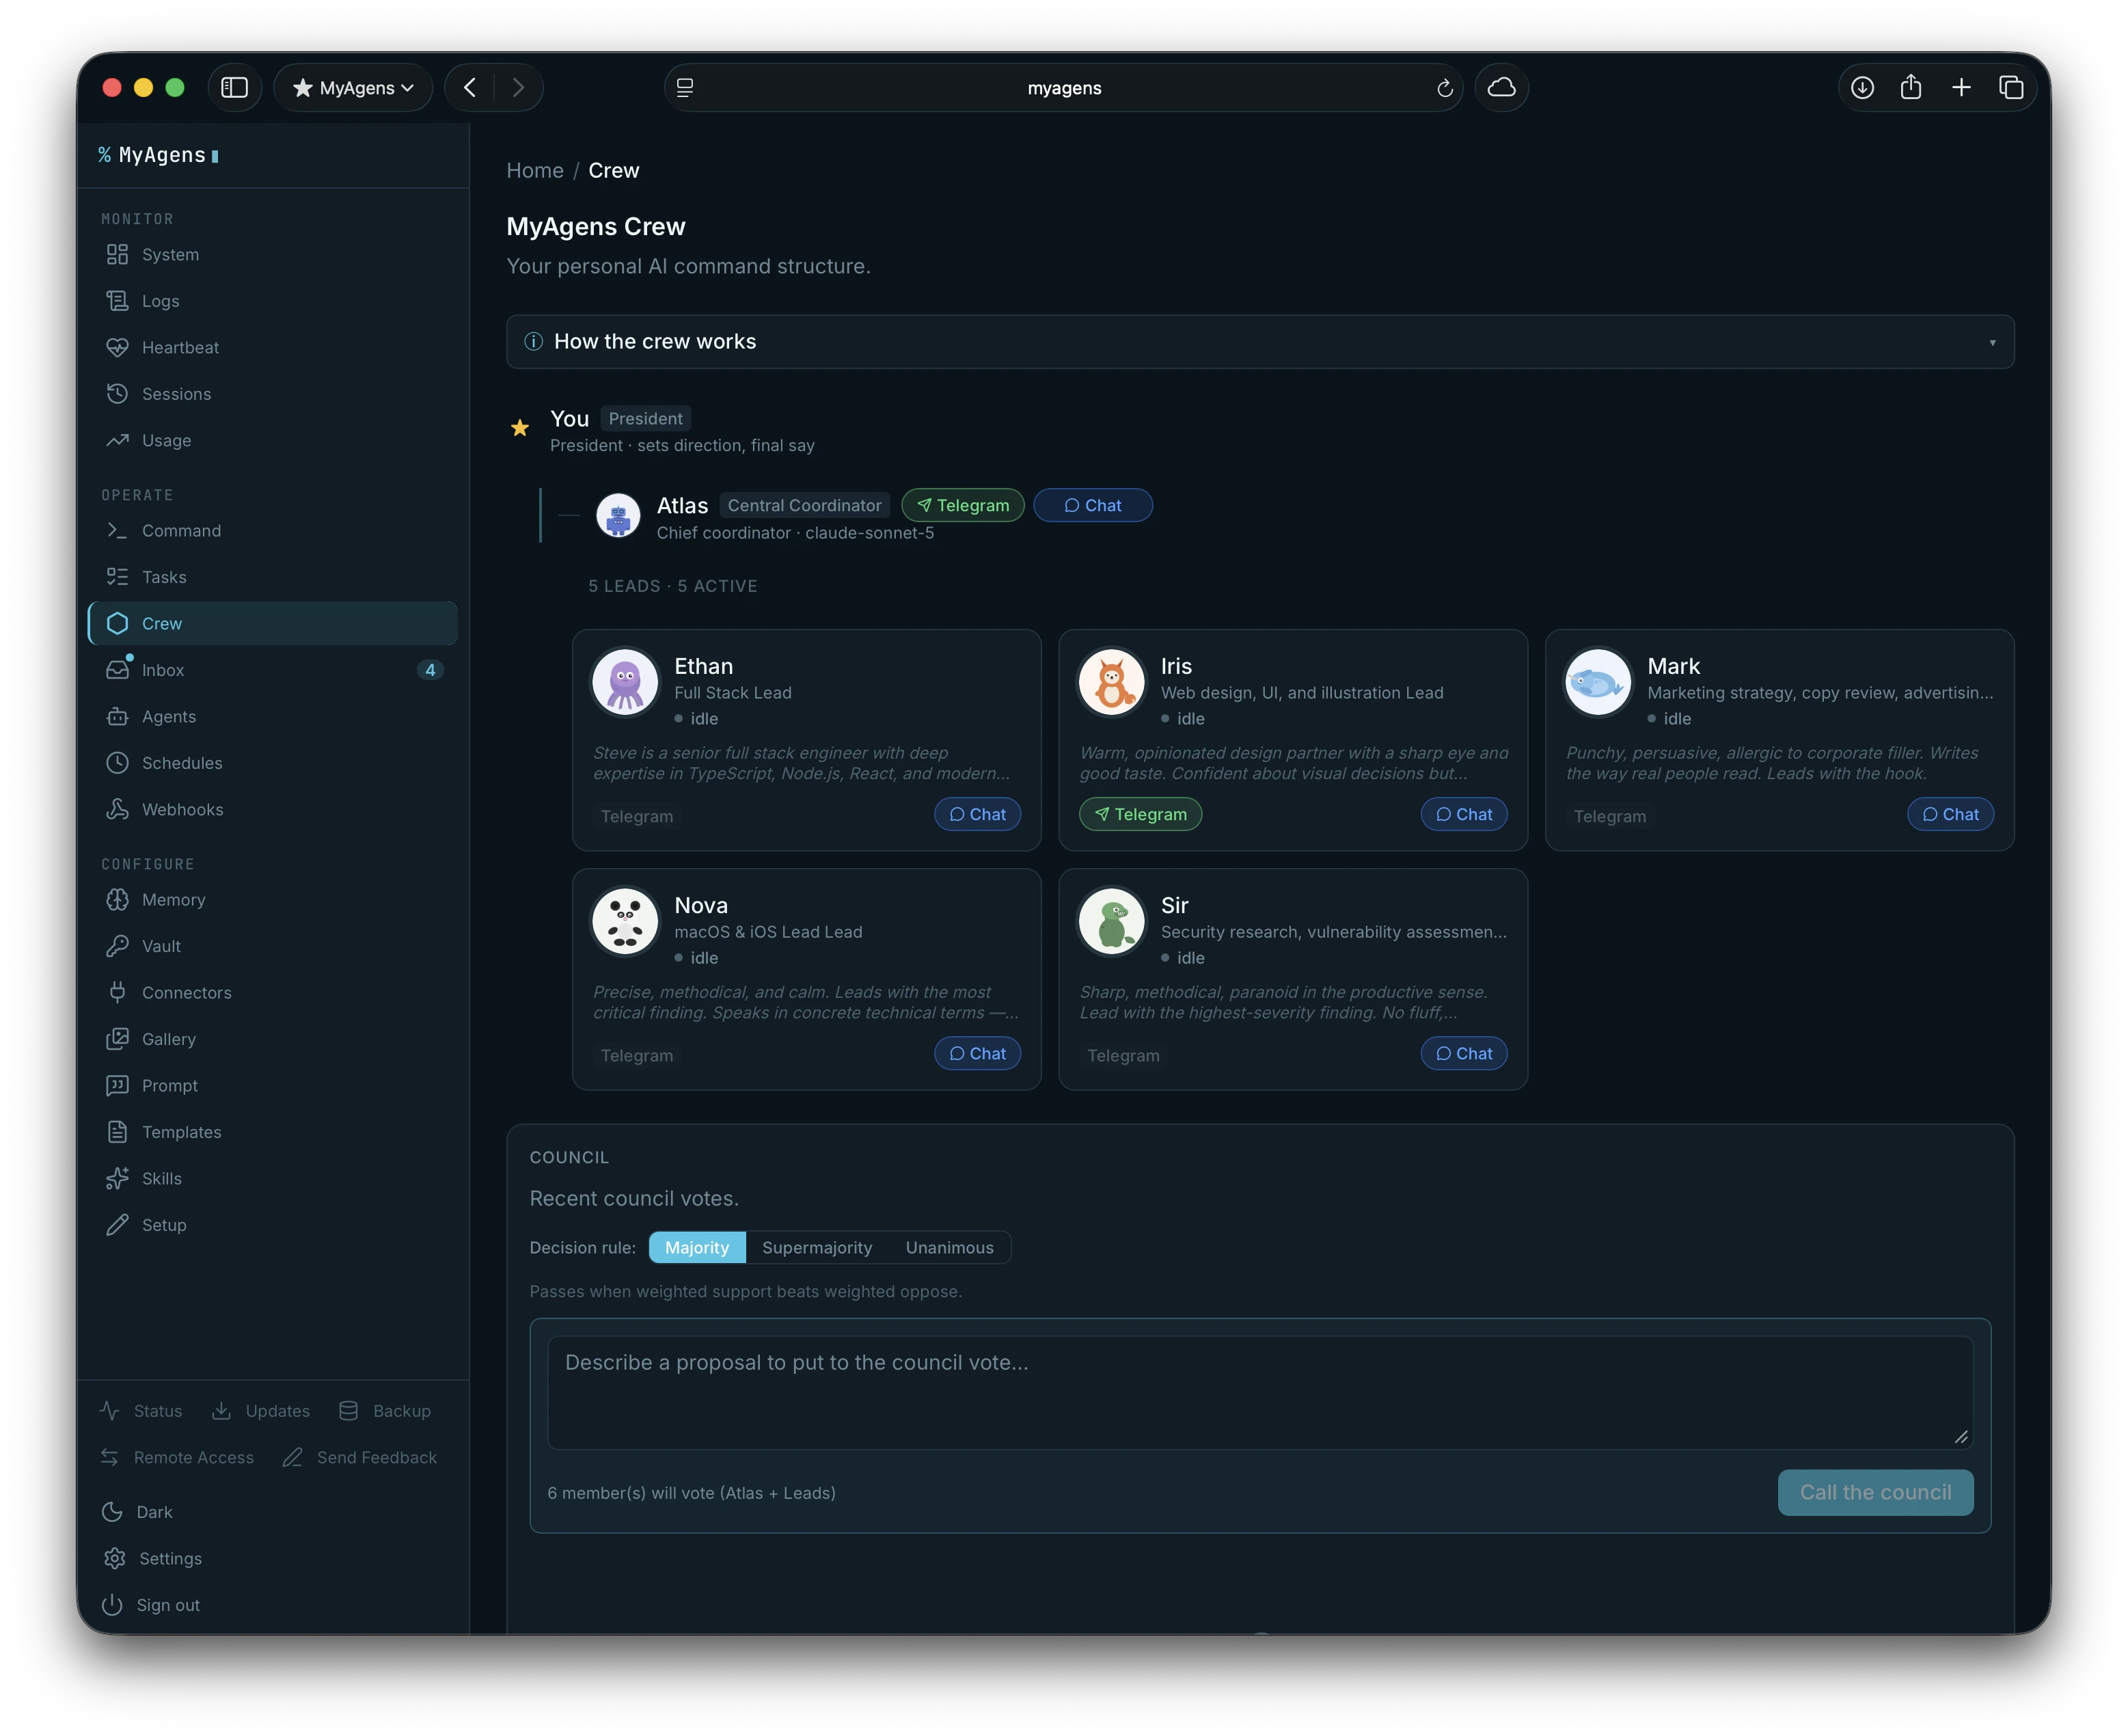Go back in browser history

[470, 88]
